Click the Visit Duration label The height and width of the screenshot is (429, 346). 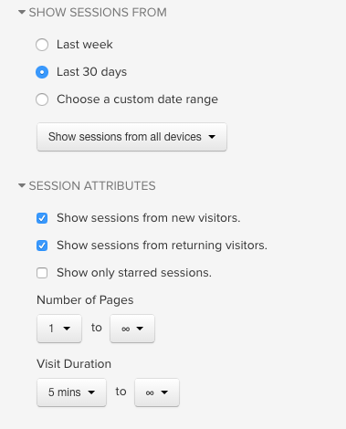[74, 364]
